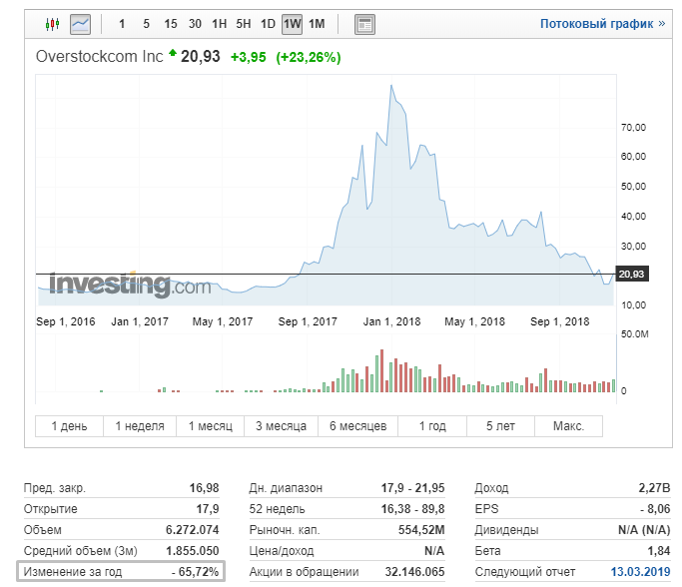
Task: Show the 1 день range
Action: (x=69, y=426)
